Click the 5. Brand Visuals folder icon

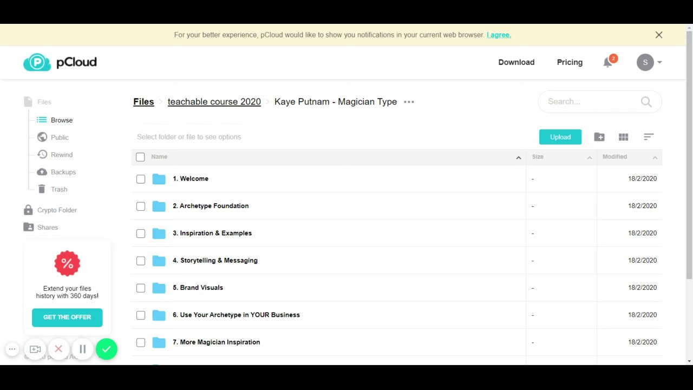pyautogui.click(x=159, y=288)
